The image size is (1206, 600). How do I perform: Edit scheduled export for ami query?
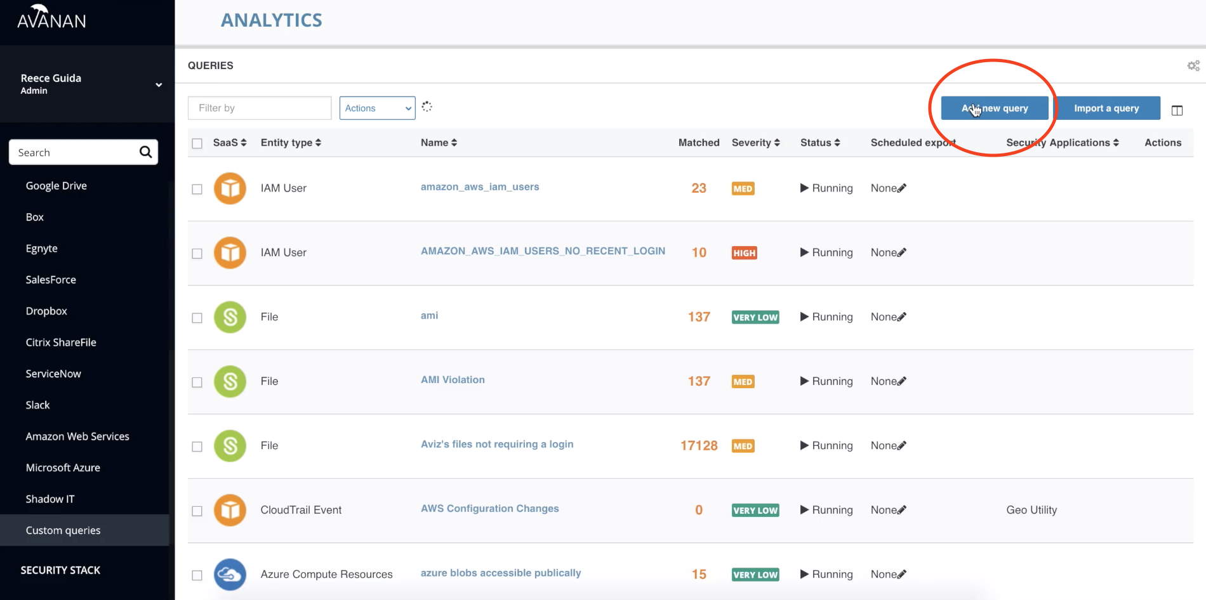[x=902, y=316]
